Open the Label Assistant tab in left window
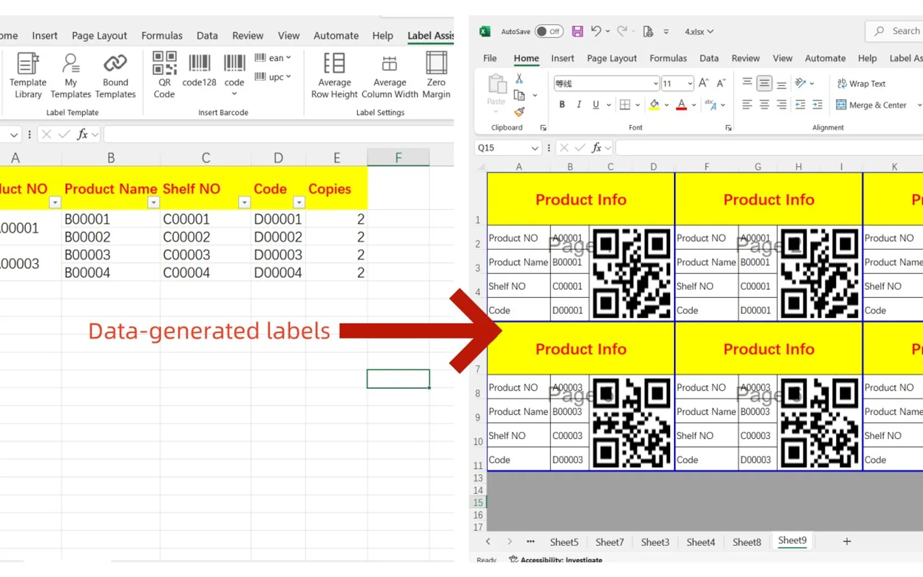Screen dimensions: 923x577 click(430, 36)
